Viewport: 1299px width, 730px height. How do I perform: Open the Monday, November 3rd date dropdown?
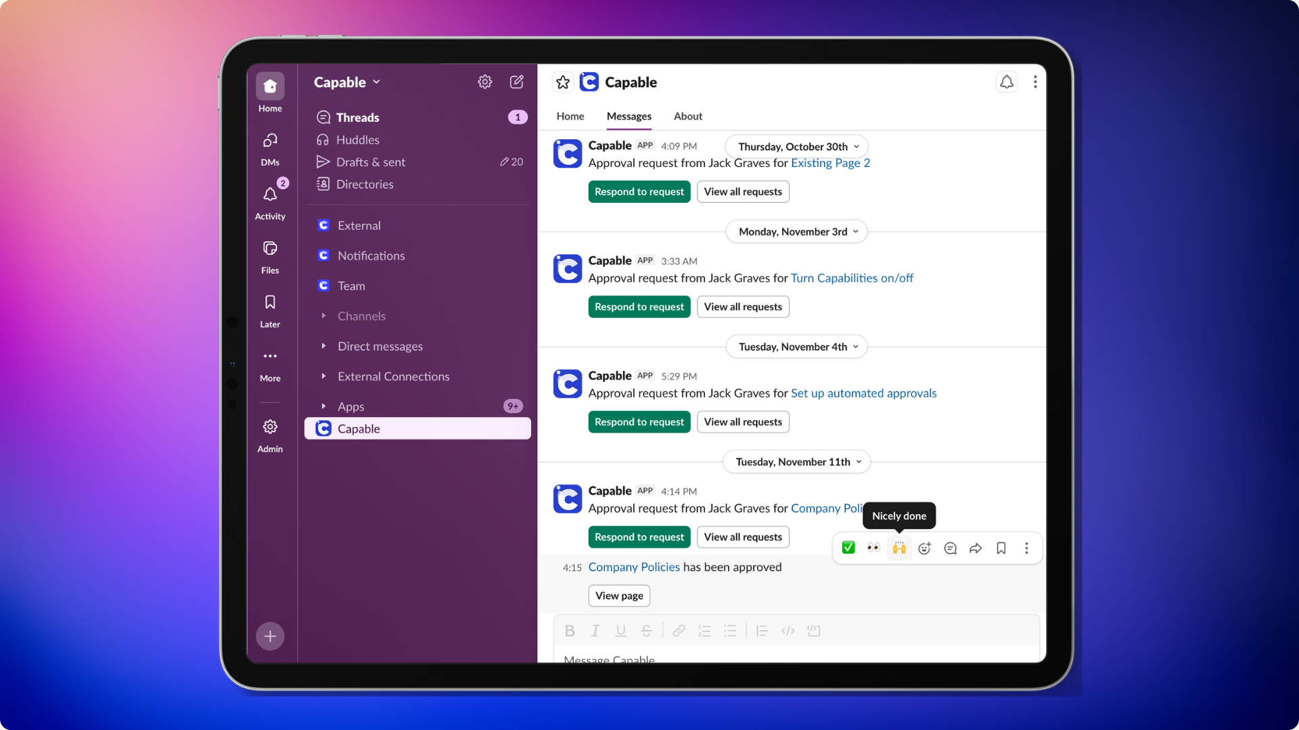pyautogui.click(x=797, y=232)
